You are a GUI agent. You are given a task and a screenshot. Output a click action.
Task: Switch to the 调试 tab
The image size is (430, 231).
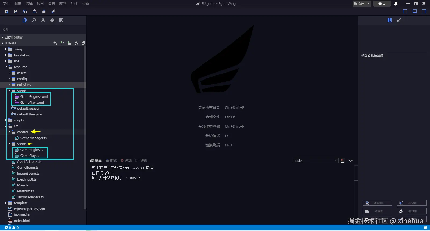[x=111, y=161]
